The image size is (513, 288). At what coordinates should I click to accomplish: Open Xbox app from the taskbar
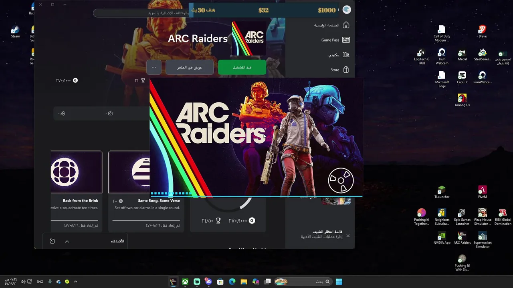[x=185, y=282]
